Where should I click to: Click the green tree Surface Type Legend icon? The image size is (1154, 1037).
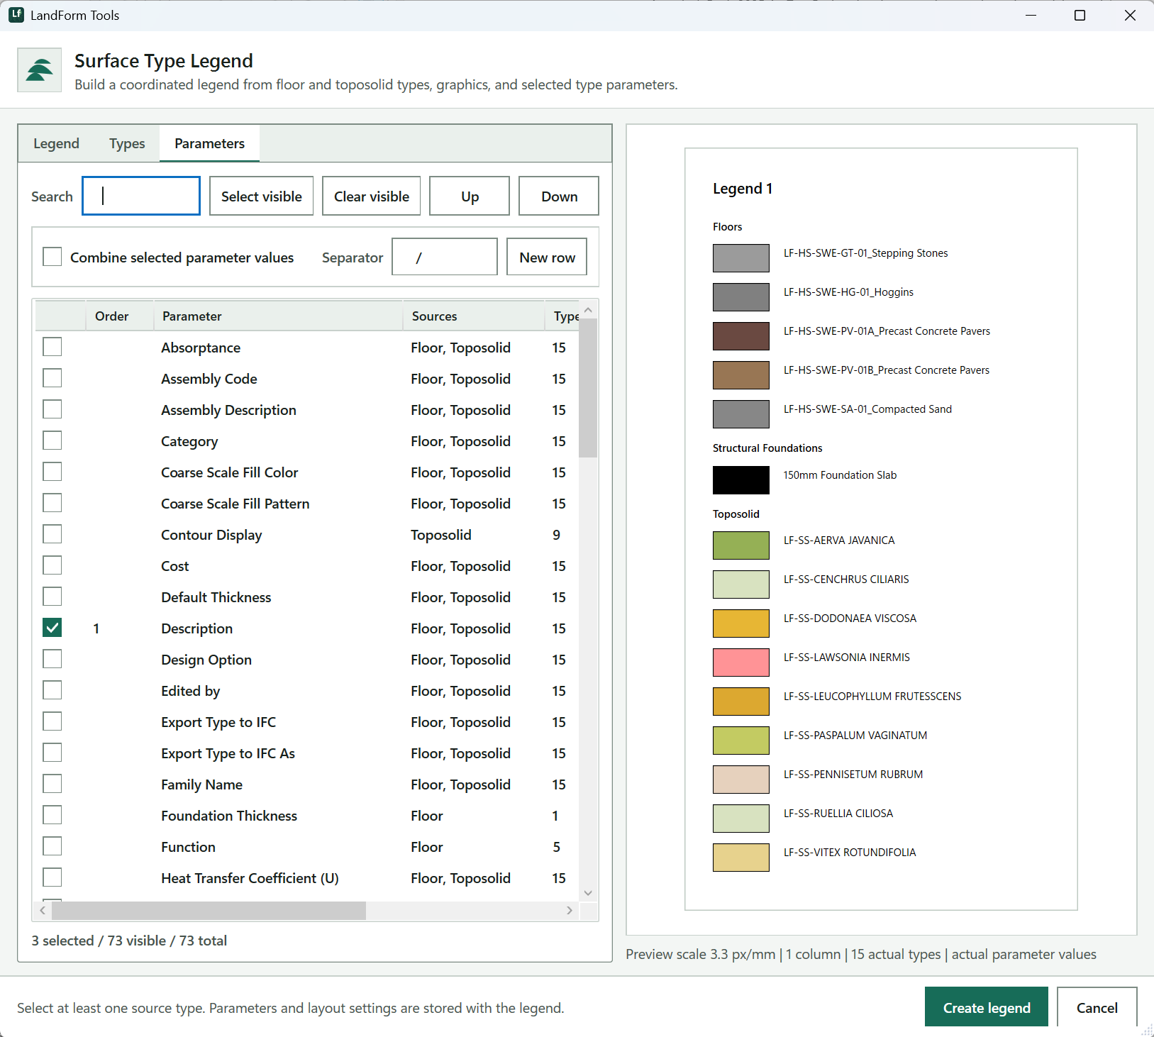coord(40,70)
